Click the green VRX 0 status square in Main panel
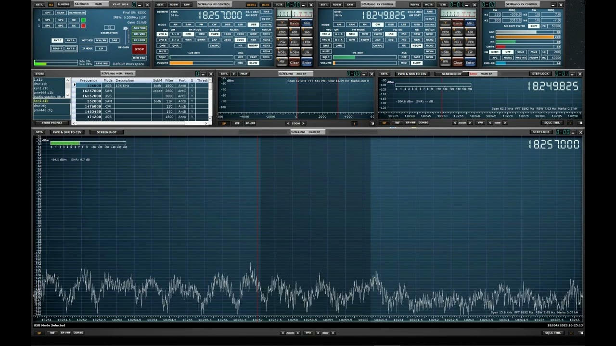 point(83,20)
